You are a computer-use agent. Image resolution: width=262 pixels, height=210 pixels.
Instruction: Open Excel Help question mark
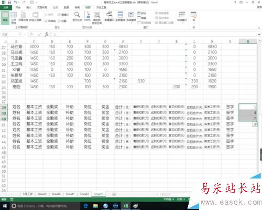tap(235, 2)
